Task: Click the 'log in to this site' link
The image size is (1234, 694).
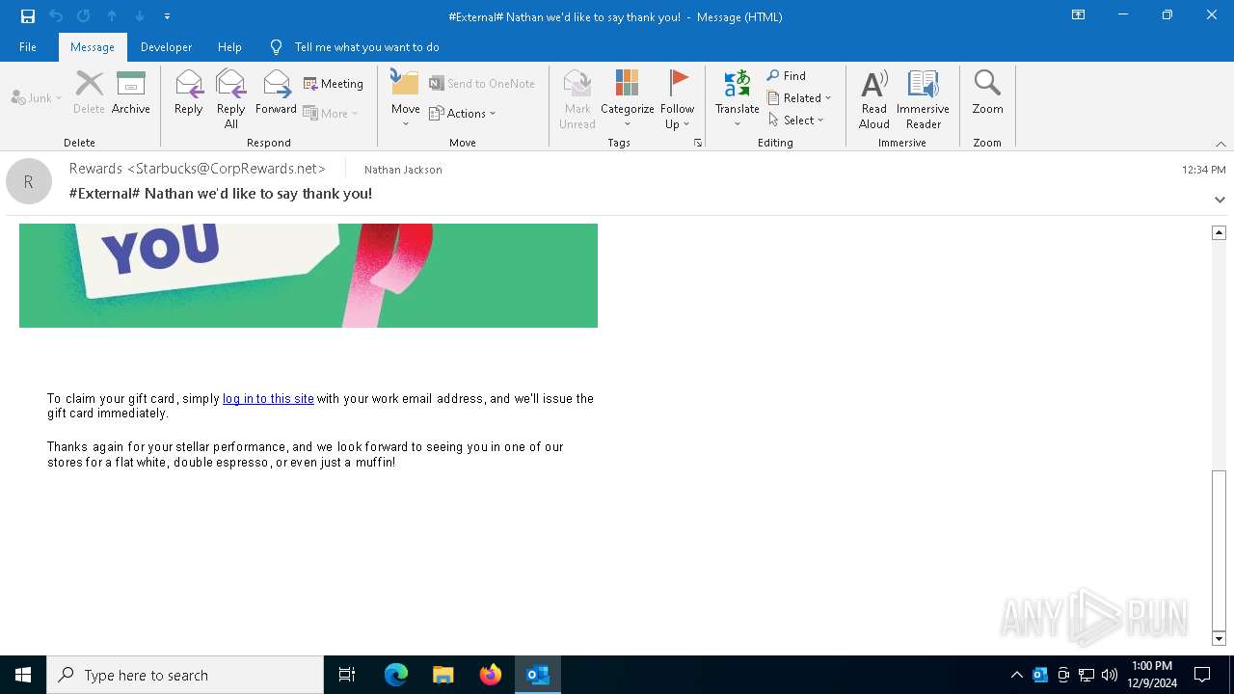Action: coord(268,398)
